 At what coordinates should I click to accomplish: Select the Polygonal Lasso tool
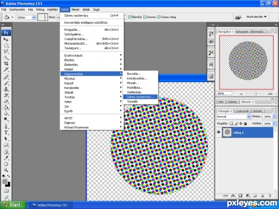coord(6,52)
